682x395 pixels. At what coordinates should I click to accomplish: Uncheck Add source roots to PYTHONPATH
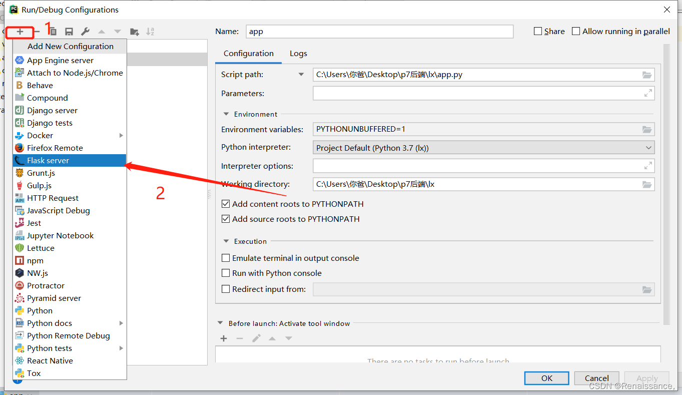226,219
